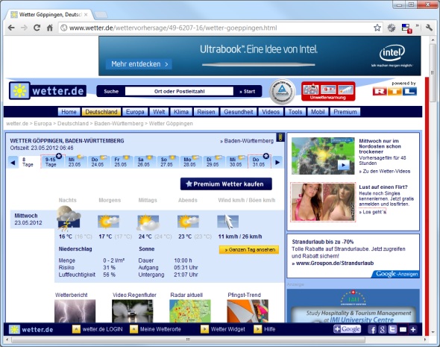
Task: Select the Fr 25.05 day tab
Action: [x=122, y=162]
